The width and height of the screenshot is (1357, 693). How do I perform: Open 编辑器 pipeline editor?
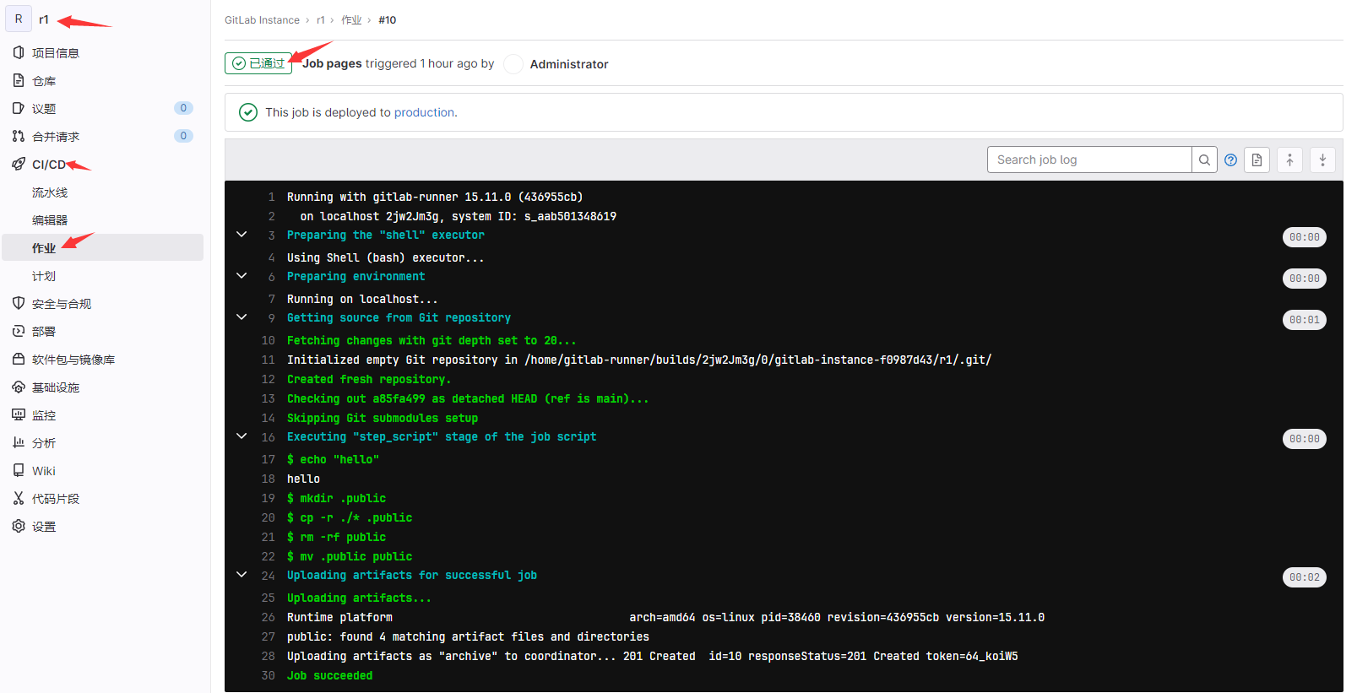(50, 220)
